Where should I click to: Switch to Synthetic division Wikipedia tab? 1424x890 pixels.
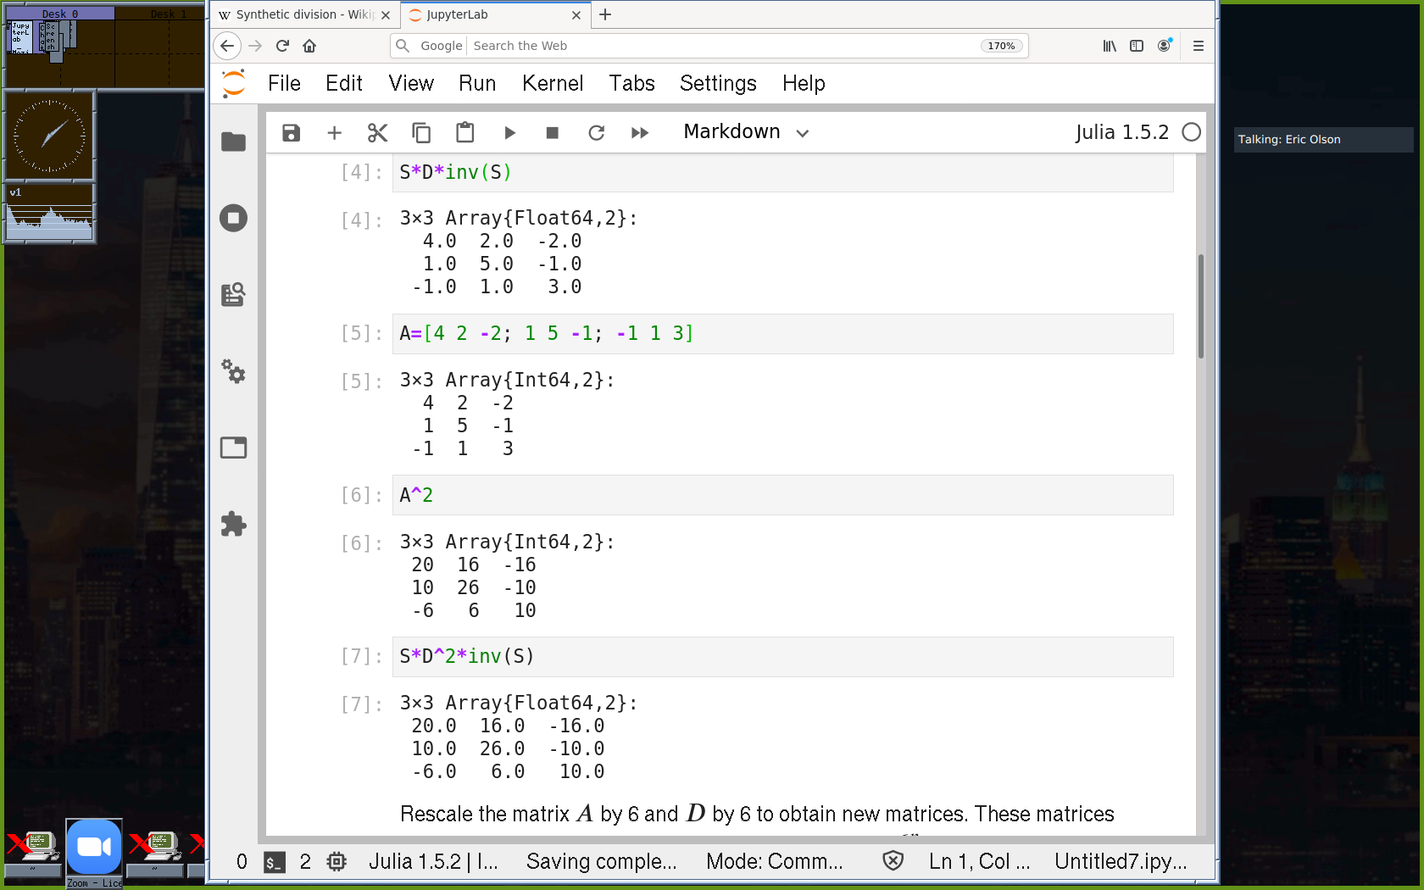click(297, 14)
